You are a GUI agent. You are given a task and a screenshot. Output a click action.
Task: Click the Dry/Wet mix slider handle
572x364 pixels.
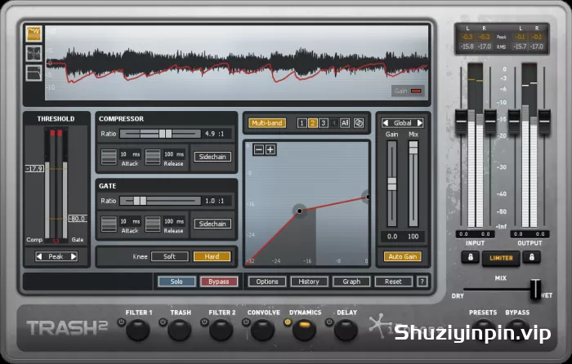(x=535, y=289)
